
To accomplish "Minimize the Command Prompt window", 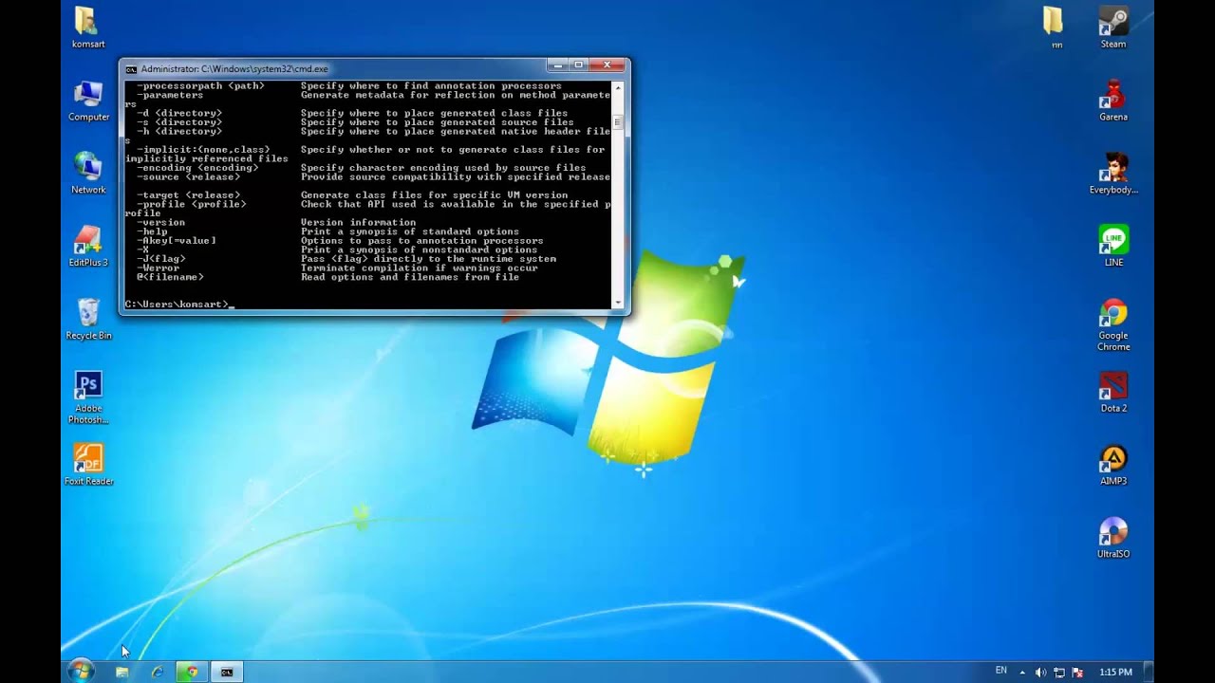I will click(557, 65).
